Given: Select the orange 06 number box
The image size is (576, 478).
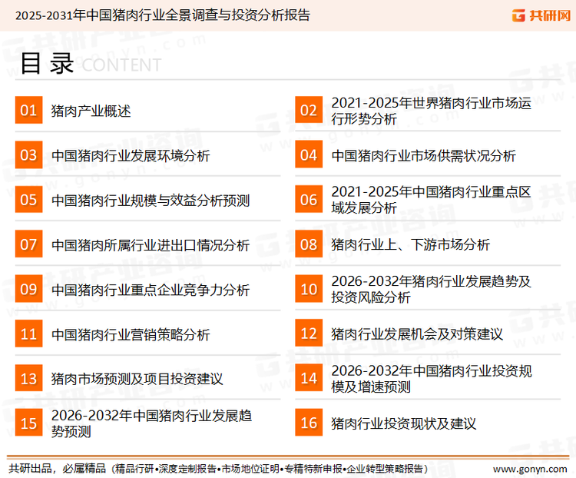Looking at the screenshot, I should [309, 199].
